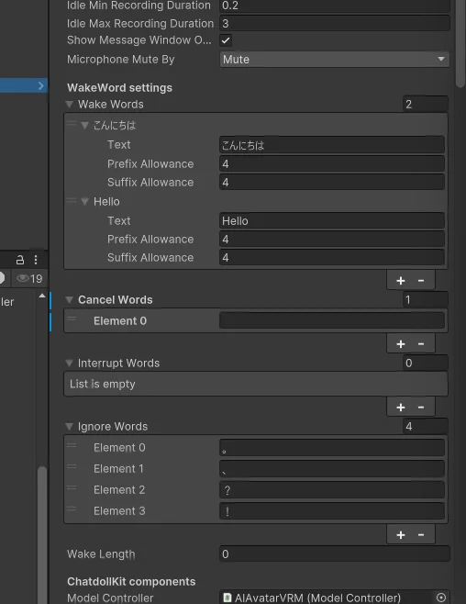Open the Microphone Mute By dropdown
This screenshot has width=466, height=604.
point(335,60)
